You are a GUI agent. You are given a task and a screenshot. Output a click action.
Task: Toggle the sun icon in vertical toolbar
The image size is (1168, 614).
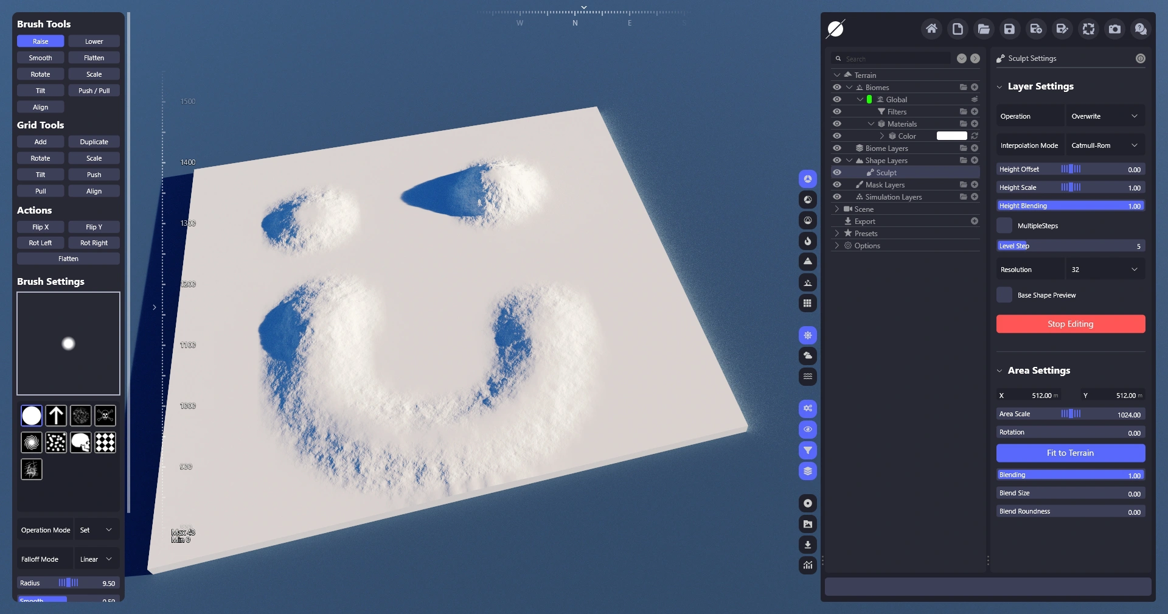[x=808, y=335]
